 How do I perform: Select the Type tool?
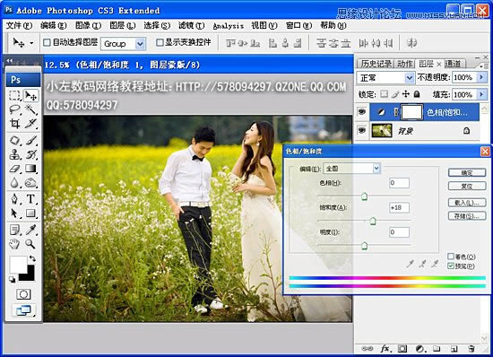pos(30,199)
